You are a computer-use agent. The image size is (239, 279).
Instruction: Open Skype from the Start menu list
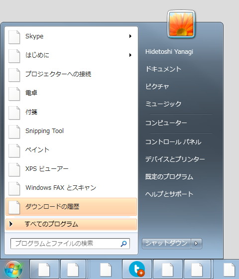point(71,36)
